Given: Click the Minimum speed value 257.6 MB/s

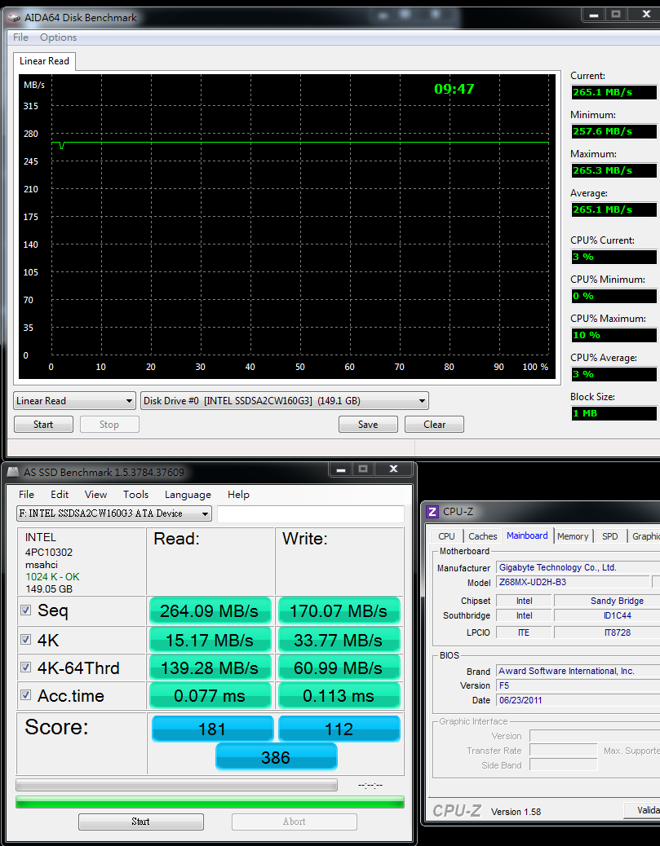Looking at the screenshot, I should point(614,132).
